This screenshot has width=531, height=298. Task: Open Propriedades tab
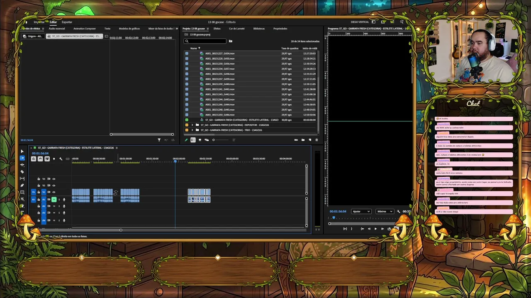pos(280,29)
